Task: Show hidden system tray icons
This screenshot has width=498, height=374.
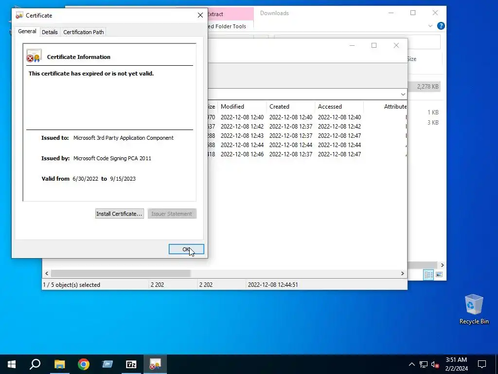Action: coord(411,364)
